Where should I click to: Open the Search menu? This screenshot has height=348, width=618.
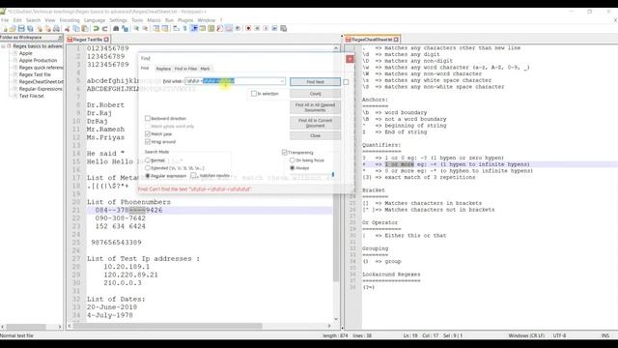33,20
